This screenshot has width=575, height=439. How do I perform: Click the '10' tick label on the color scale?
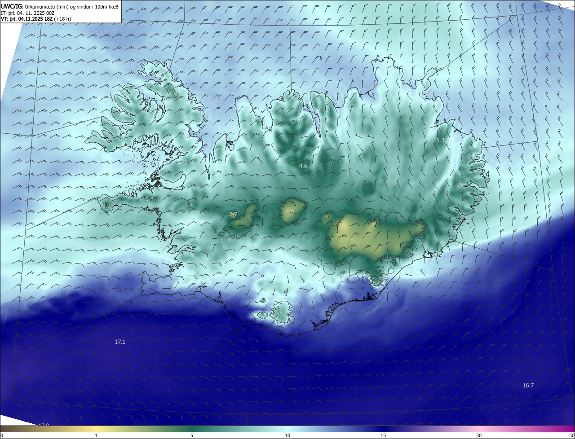[287, 435]
